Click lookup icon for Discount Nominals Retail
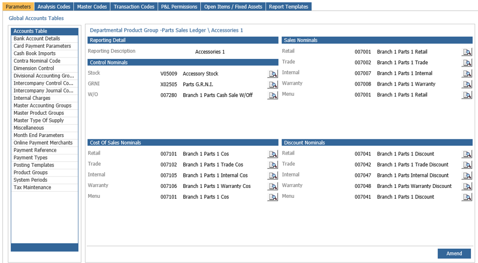The height and width of the screenshot is (263, 478). click(x=467, y=154)
